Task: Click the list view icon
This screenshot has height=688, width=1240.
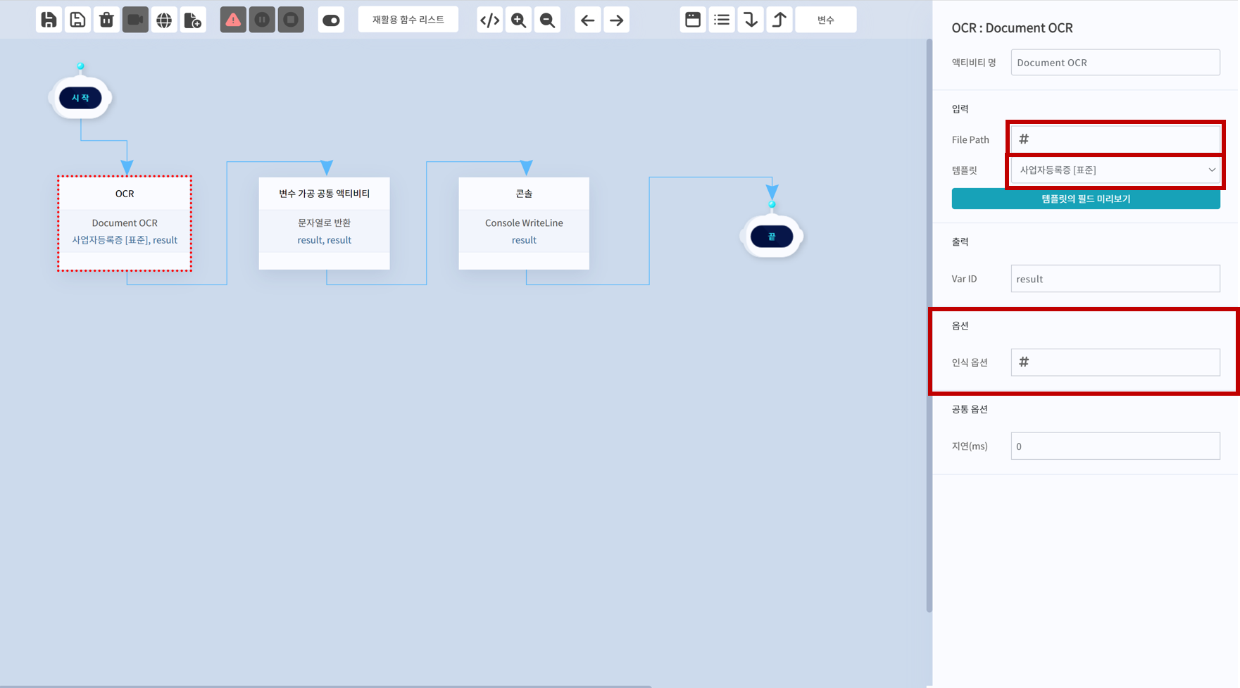Action: (x=722, y=20)
